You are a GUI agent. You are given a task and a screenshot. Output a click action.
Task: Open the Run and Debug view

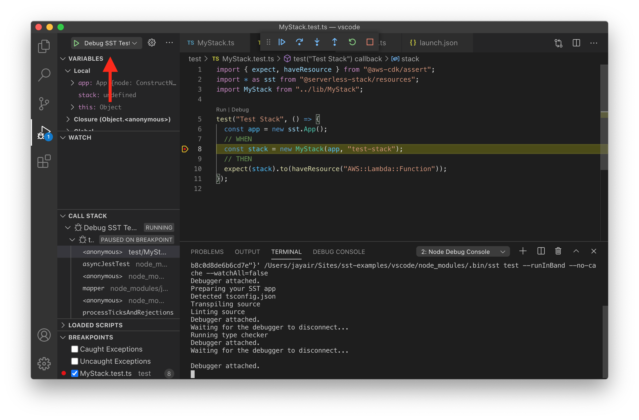coord(44,133)
